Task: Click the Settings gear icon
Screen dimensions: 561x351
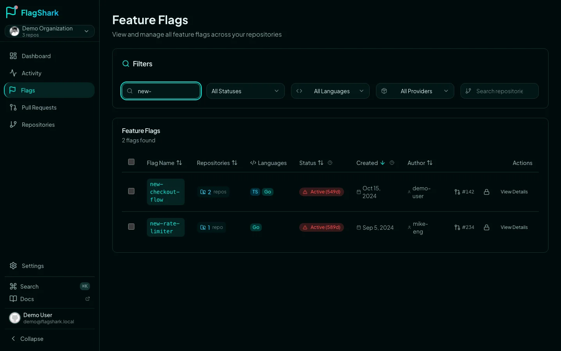Action: point(13,266)
